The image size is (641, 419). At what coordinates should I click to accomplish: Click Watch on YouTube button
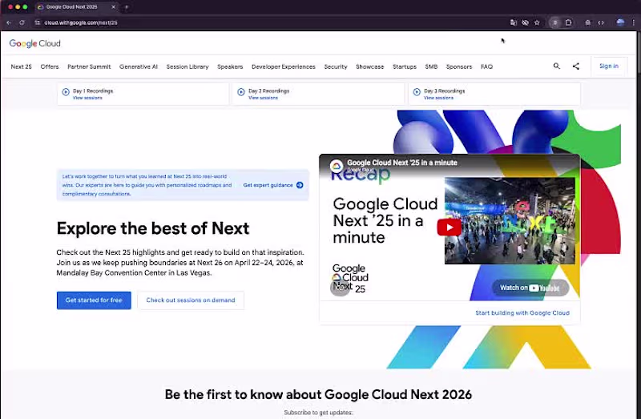tap(530, 288)
